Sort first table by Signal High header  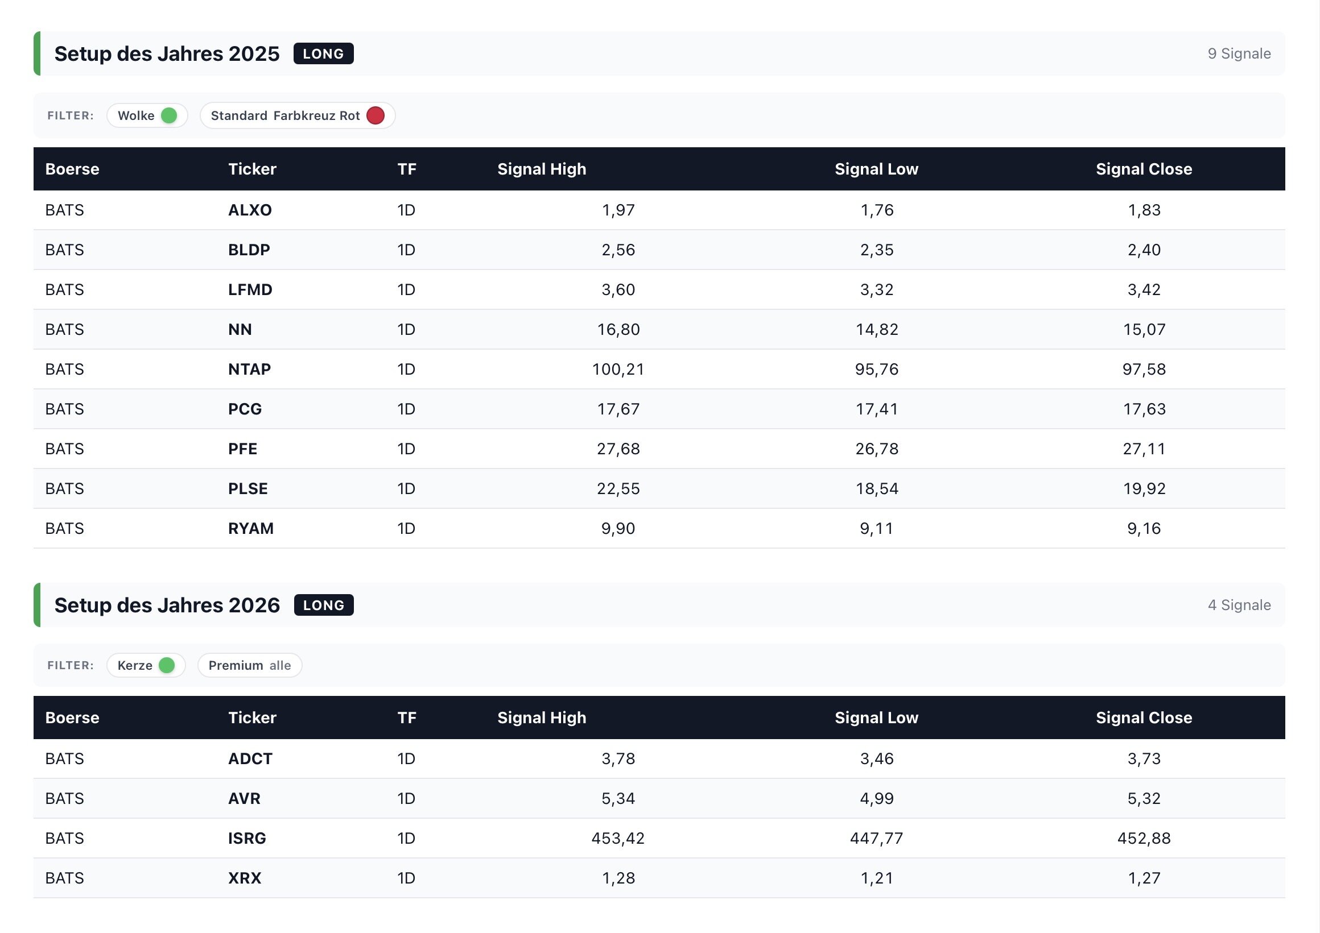(542, 169)
